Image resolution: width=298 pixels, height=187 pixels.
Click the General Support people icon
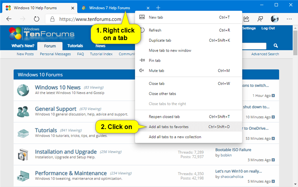point(23,112)
